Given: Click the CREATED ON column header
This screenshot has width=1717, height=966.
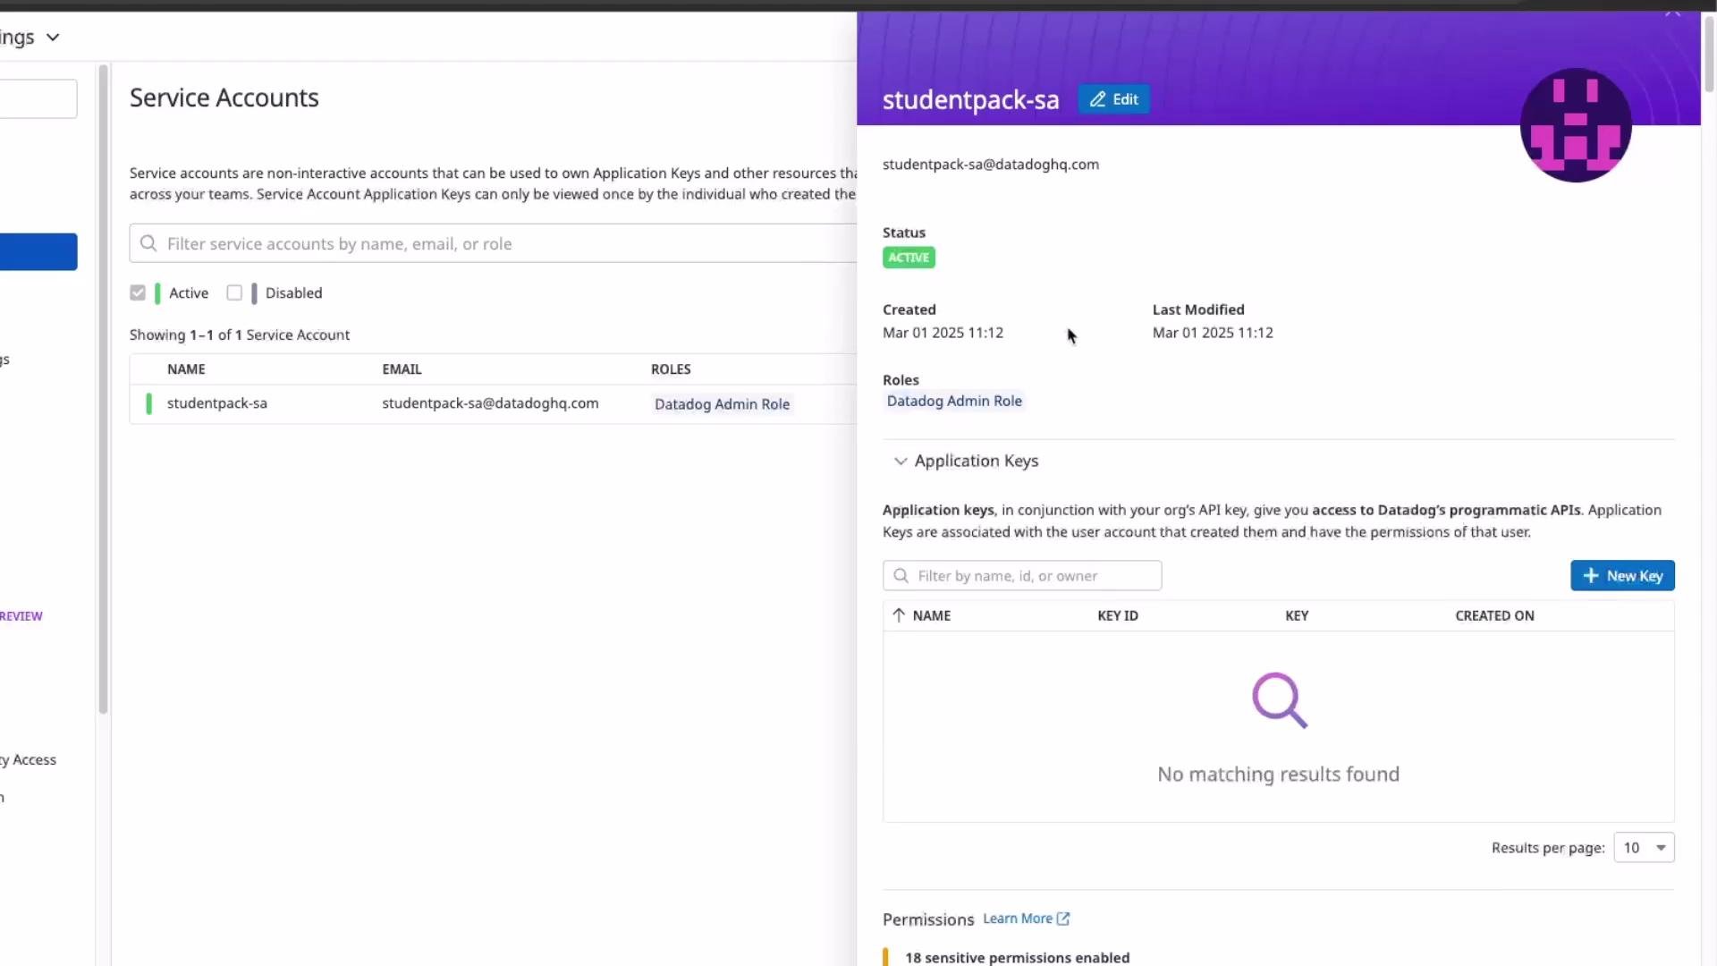Looking at the screenshot, I should (x=1494, y=615).
